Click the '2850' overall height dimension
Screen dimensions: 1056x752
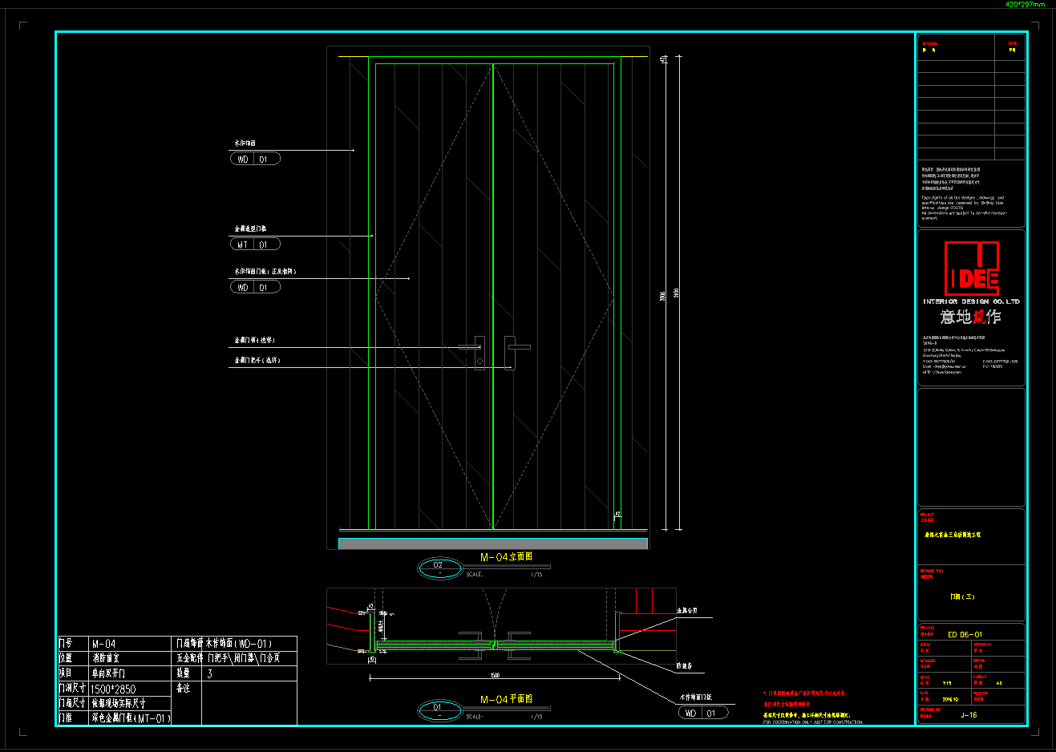(676, 293)
